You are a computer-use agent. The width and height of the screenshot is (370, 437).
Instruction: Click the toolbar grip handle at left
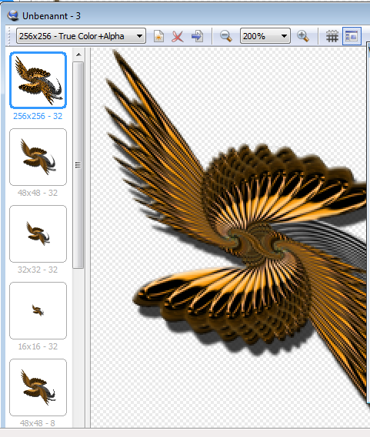pos(9,36)
